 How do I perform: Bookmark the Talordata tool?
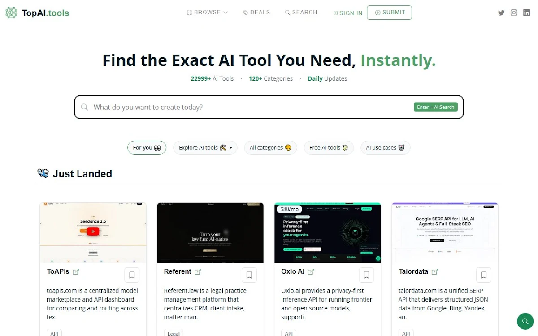[484, 275]
